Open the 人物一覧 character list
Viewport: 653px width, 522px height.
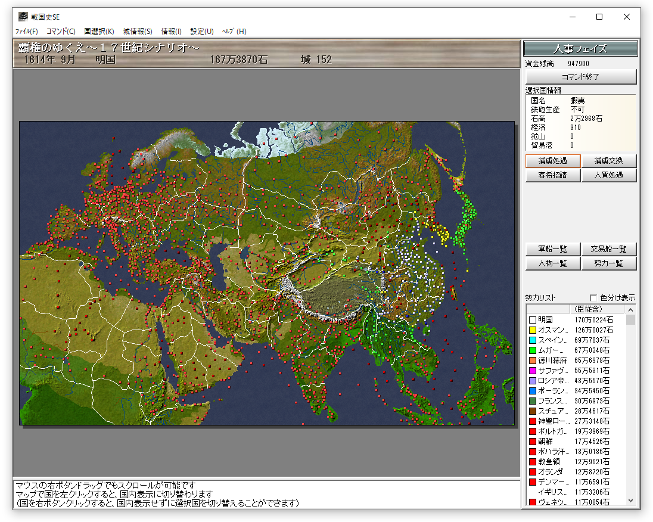point(552,263)
